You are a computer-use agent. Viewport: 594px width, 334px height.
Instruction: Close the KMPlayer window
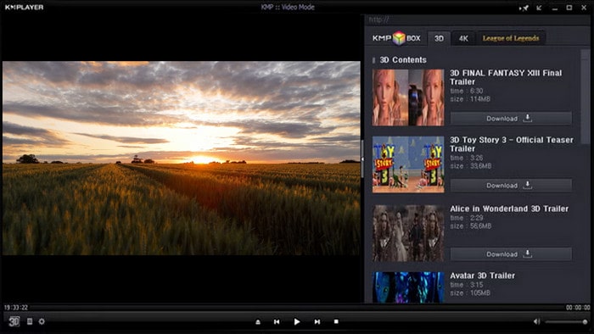pos(584,8)
